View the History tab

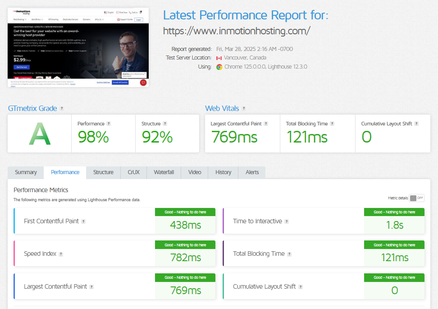(223, 172)
